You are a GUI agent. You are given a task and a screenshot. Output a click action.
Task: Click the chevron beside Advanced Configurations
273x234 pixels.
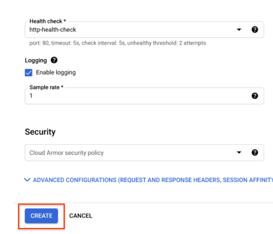coord(27,180)
